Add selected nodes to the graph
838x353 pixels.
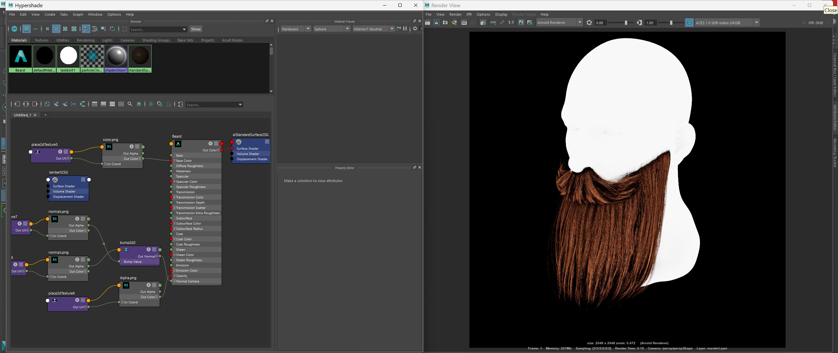pos(56,104)
